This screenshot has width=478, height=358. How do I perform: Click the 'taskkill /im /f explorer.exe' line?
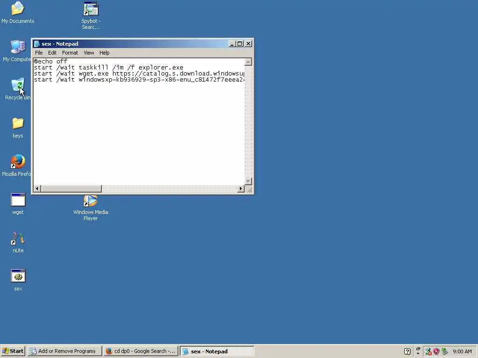click(108, 68)
